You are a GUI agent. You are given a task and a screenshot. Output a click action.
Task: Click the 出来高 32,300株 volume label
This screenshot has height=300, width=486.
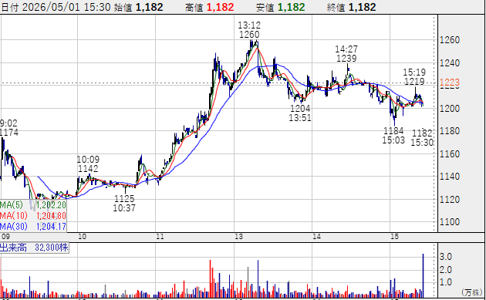click(x=34, y=248)
